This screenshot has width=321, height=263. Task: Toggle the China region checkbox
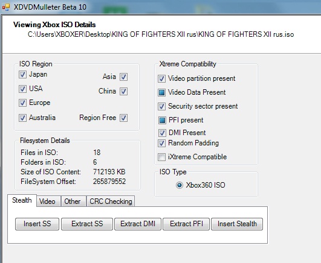[124, 91]
